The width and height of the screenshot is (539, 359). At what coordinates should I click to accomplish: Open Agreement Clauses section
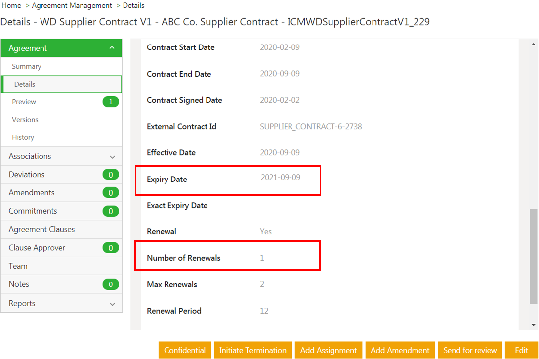pyautogui.click(x=42, y=229)
